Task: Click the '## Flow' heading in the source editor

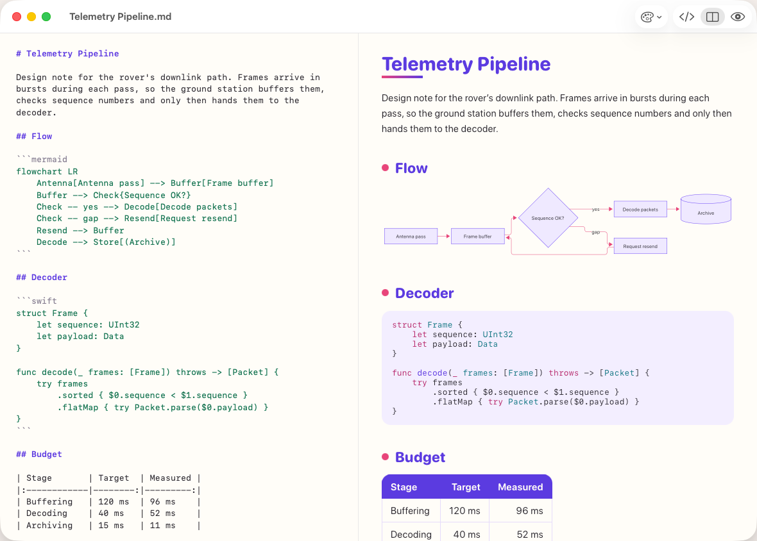Action: pos(34,136)
